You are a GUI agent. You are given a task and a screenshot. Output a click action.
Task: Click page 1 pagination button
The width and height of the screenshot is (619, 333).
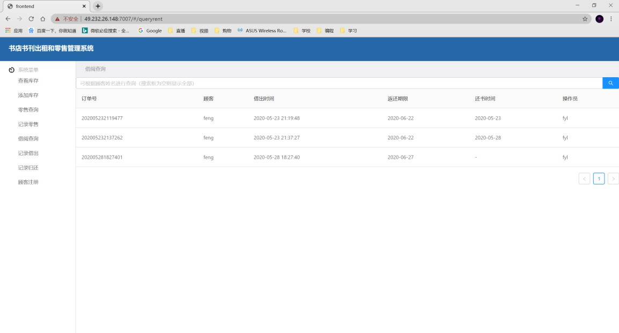pos(599,179)
